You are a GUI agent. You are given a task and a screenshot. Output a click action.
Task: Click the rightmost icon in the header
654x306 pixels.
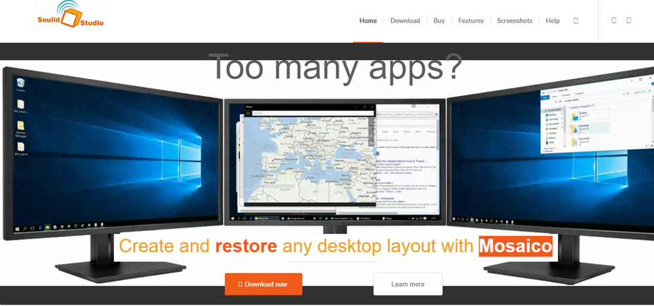tap(628, 20)
